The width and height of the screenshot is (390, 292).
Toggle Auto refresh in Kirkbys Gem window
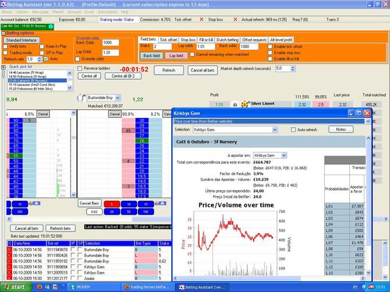(x=294, y=130)
